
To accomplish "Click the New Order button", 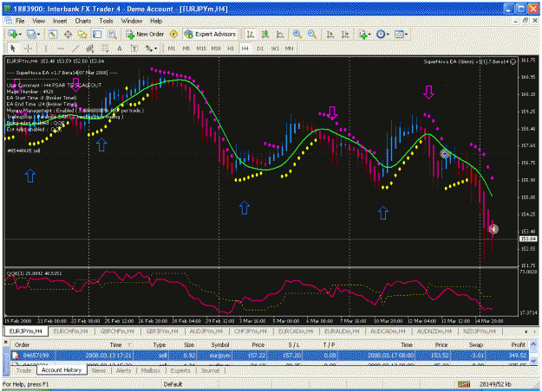I will point(145,34).
